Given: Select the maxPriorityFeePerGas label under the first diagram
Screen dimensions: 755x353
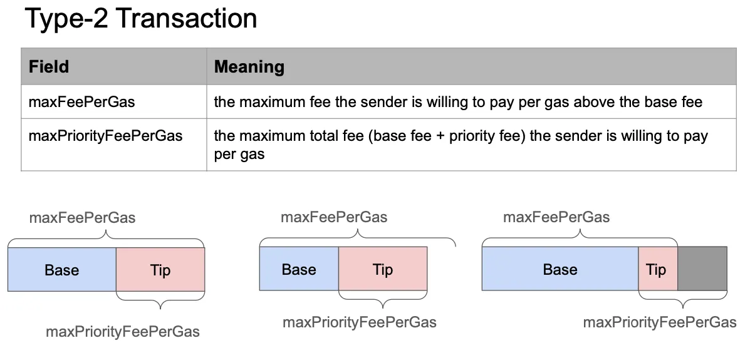Looking at the screenshot, I should (123, 332).
